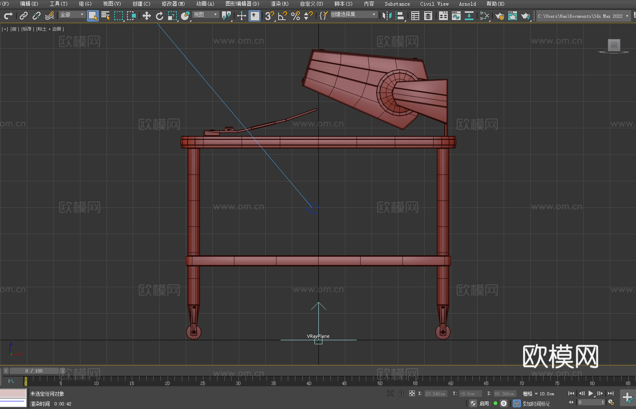Open the Render Setup teapot icon
Viewport: 636px width, 409px height.
[x=499, y=16]
